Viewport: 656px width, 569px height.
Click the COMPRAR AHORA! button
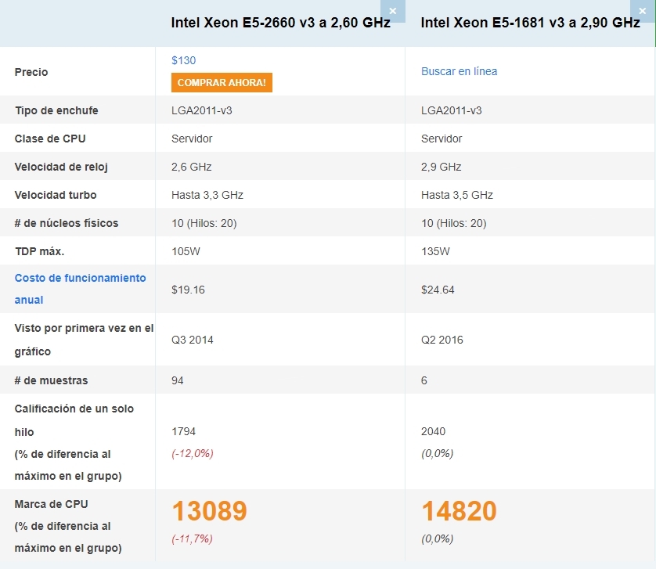click(222, 82)
